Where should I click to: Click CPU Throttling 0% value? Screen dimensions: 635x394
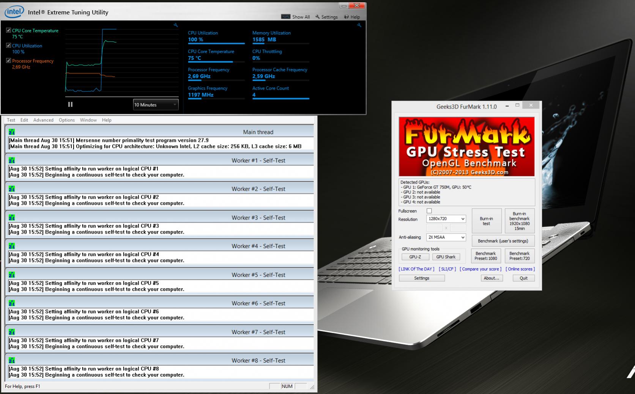[x=256, y=58]
